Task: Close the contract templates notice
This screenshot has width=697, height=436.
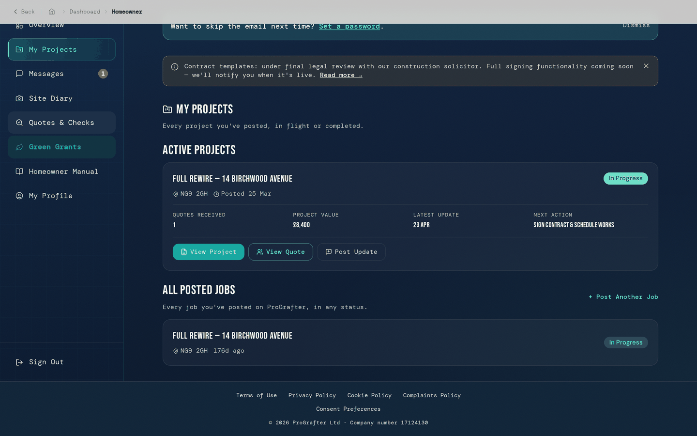Action: pos(646,66)
